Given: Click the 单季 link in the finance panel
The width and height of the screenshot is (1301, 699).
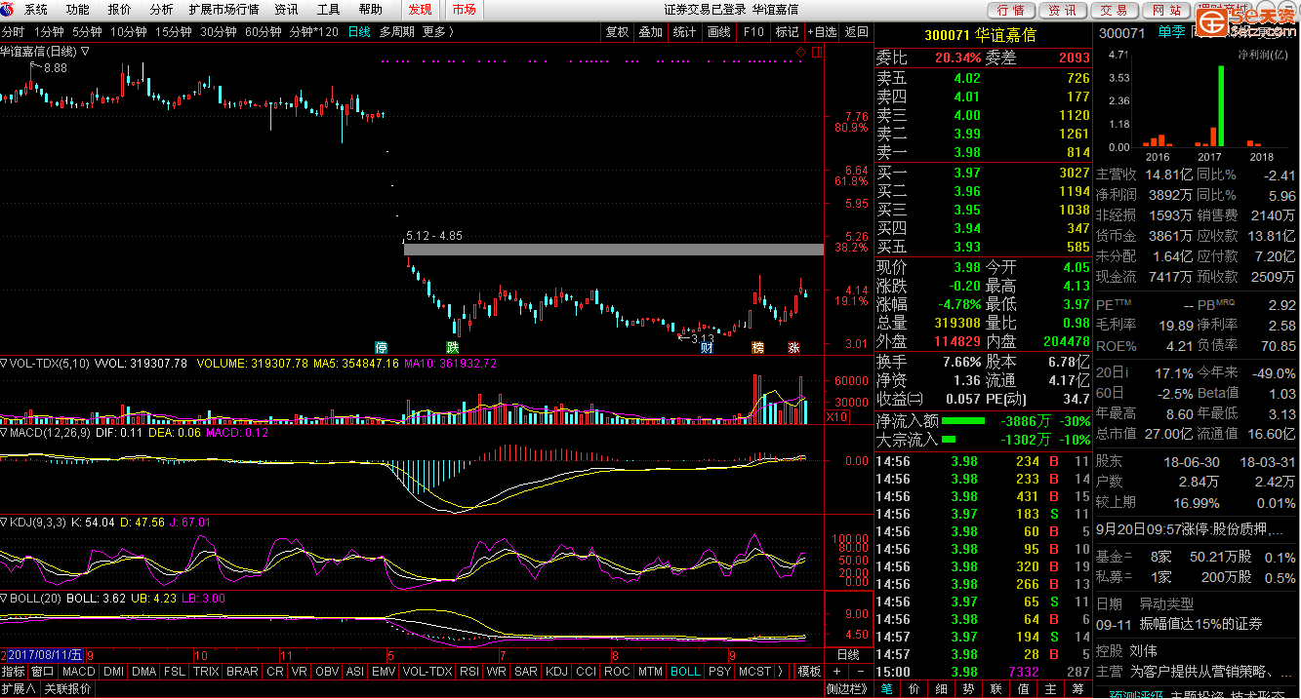Looking at the screenshot, I should tap(1171, 32).
